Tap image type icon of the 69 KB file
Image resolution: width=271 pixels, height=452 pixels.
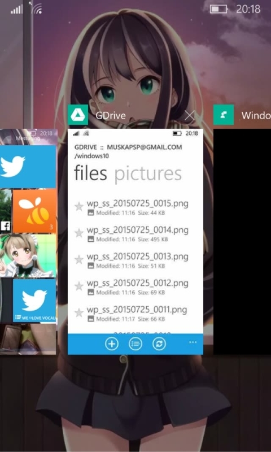tap(91, 292)
